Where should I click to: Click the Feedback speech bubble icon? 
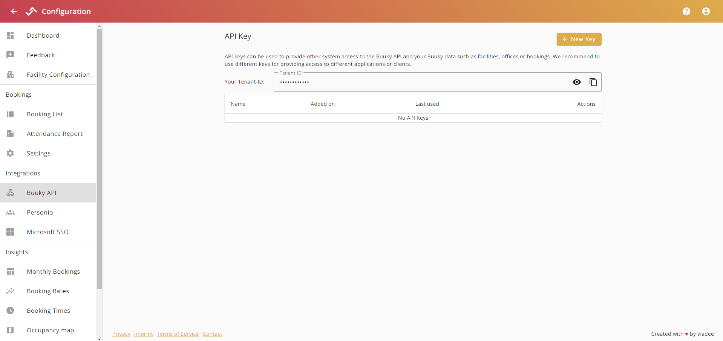pyautogui.click(x=10, y=55)
